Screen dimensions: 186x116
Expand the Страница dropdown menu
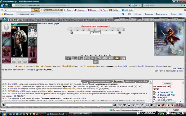click(150, 14)
